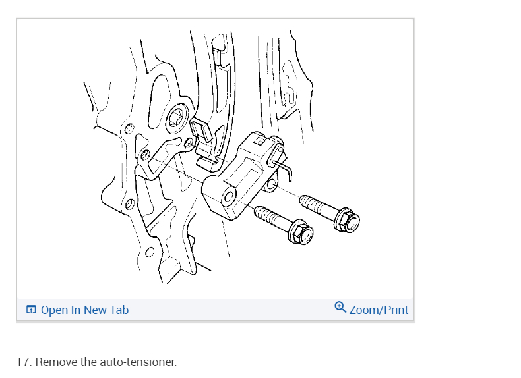Click the engine block bolt hole at the left
This screenshot has width=521, height=378.
[x=129, y=129]
